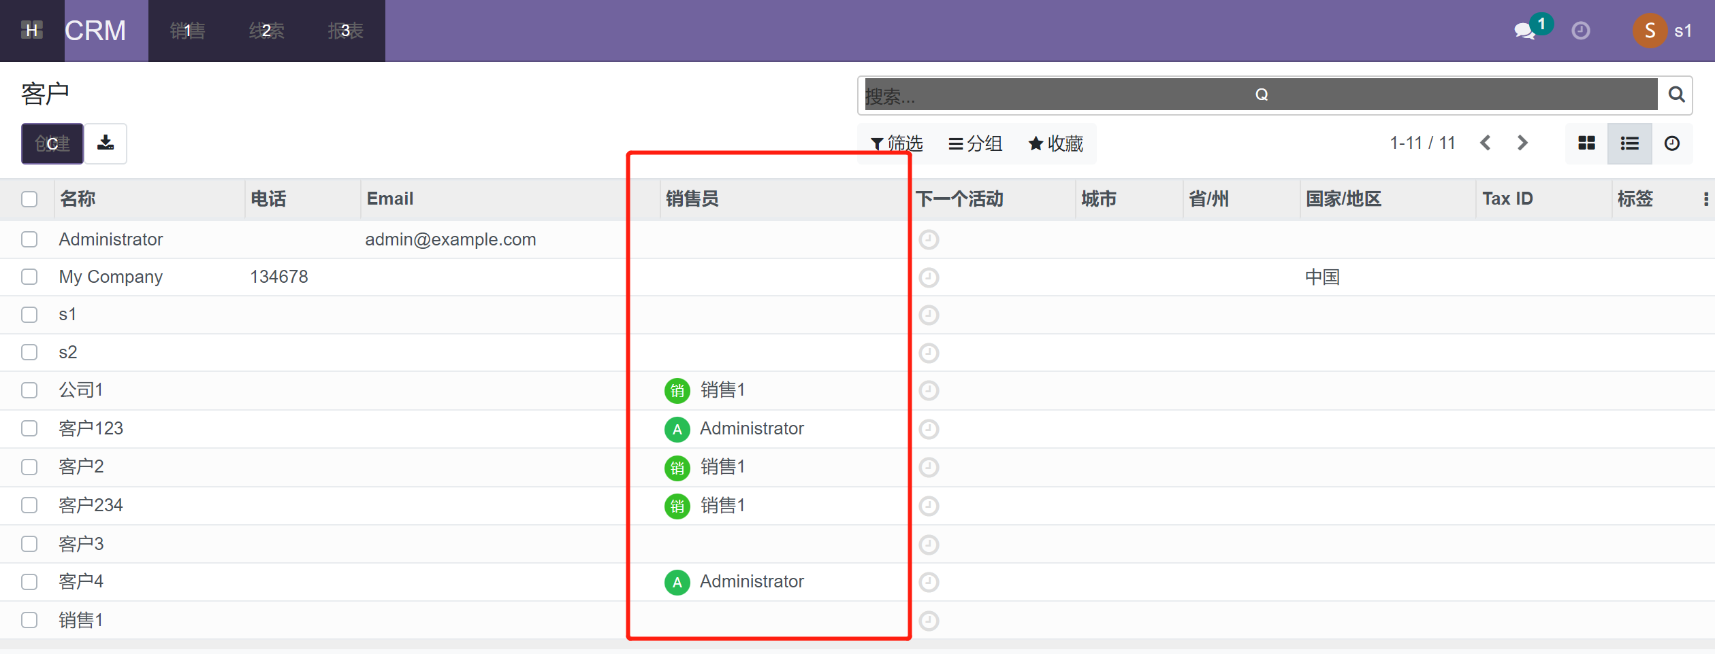The height and width of the screenshot is (654, 1715).
Task: Open the 收藏 favorites dropdown
Action: point(1056,143)
